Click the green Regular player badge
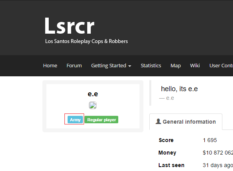 [x=101, y=120]
